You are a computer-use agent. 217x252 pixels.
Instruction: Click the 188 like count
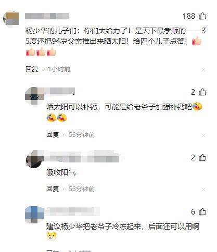pyautogui.click(x=189, y=16)
